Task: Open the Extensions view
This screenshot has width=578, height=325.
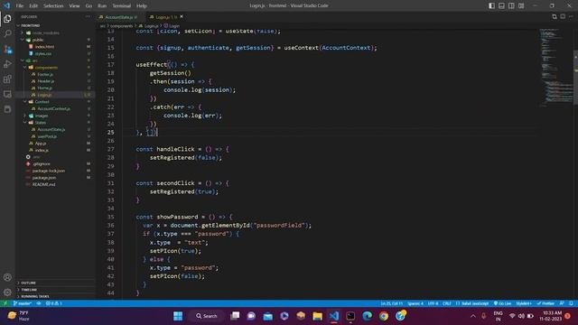Action: tap(7, 79)
